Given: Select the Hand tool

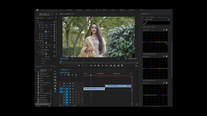Looking at the screenshot, I should point(55,89).
